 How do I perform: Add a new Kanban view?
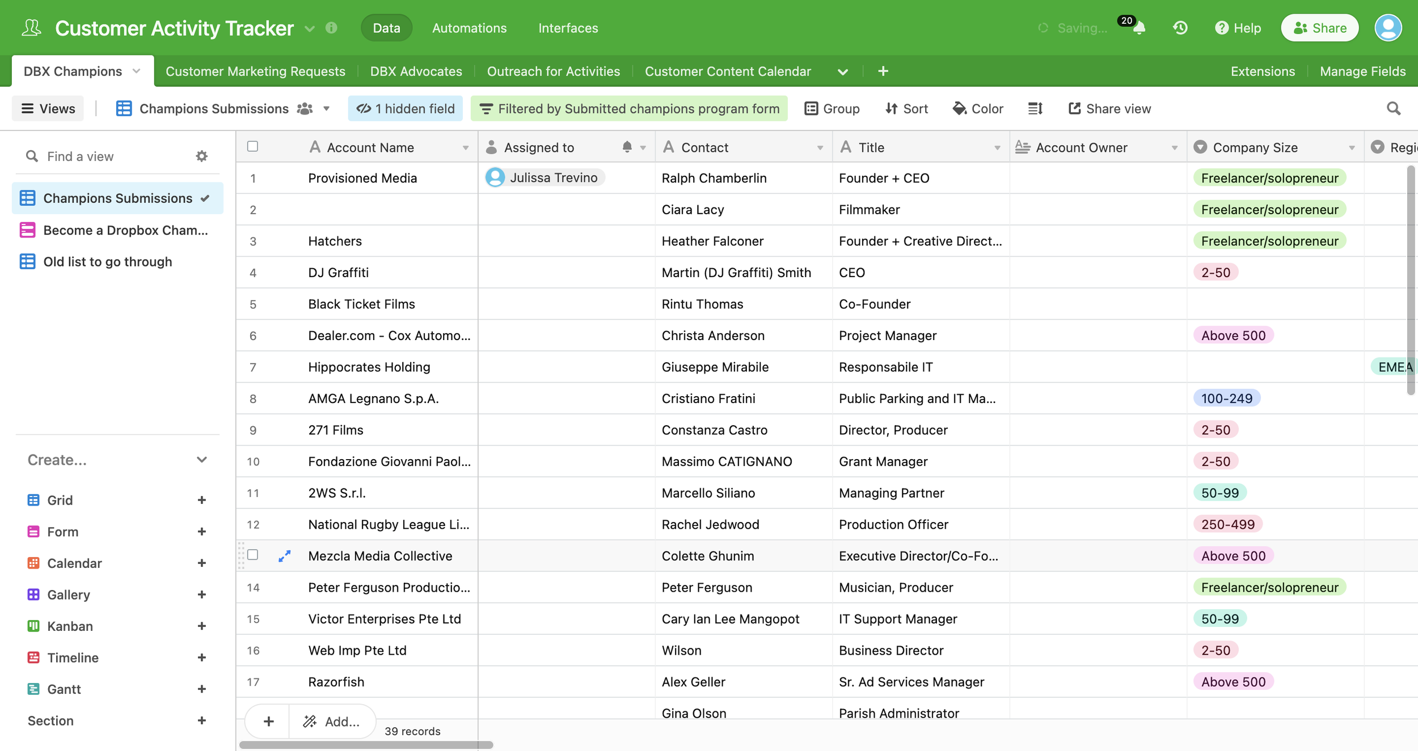tap(201, 626)
